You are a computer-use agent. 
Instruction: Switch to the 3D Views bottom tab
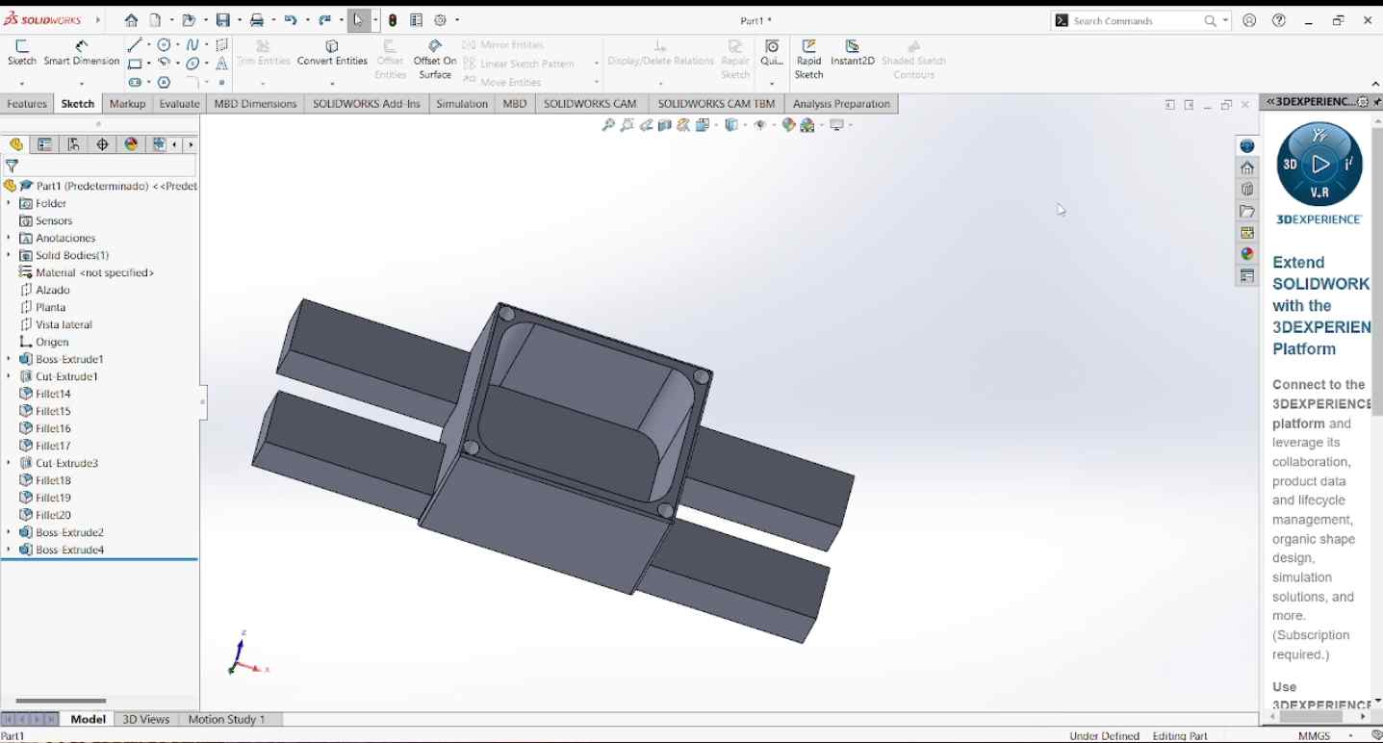[x=146, y=719]
